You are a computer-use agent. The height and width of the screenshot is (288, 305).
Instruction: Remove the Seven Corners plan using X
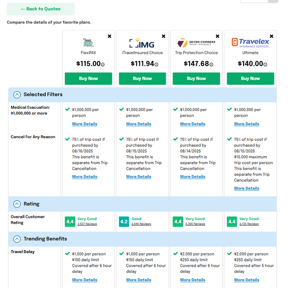[217, 36]
